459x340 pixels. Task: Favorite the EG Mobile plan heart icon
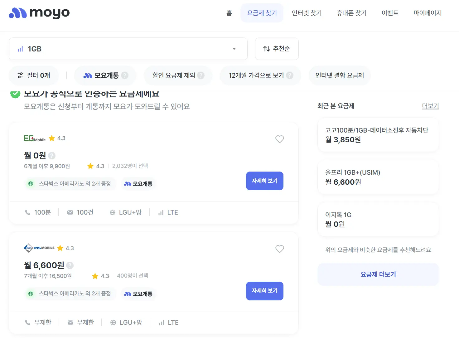point(280,139)
